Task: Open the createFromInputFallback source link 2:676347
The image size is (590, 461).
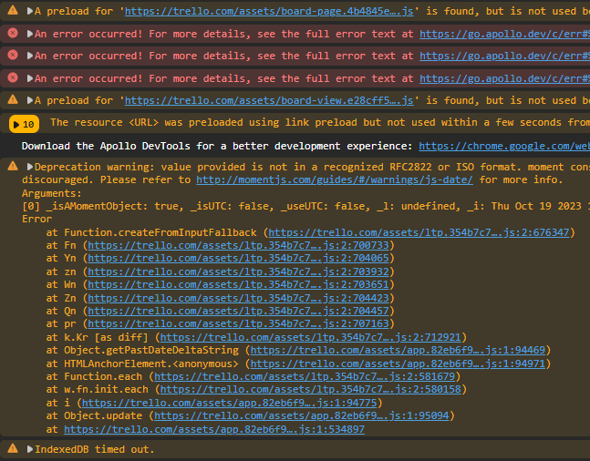Action: (419, 232)
